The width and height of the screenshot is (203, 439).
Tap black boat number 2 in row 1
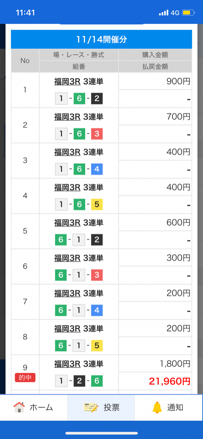(97, 98)
